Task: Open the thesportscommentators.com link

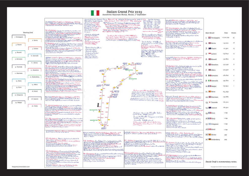Action: coord(21,167)
